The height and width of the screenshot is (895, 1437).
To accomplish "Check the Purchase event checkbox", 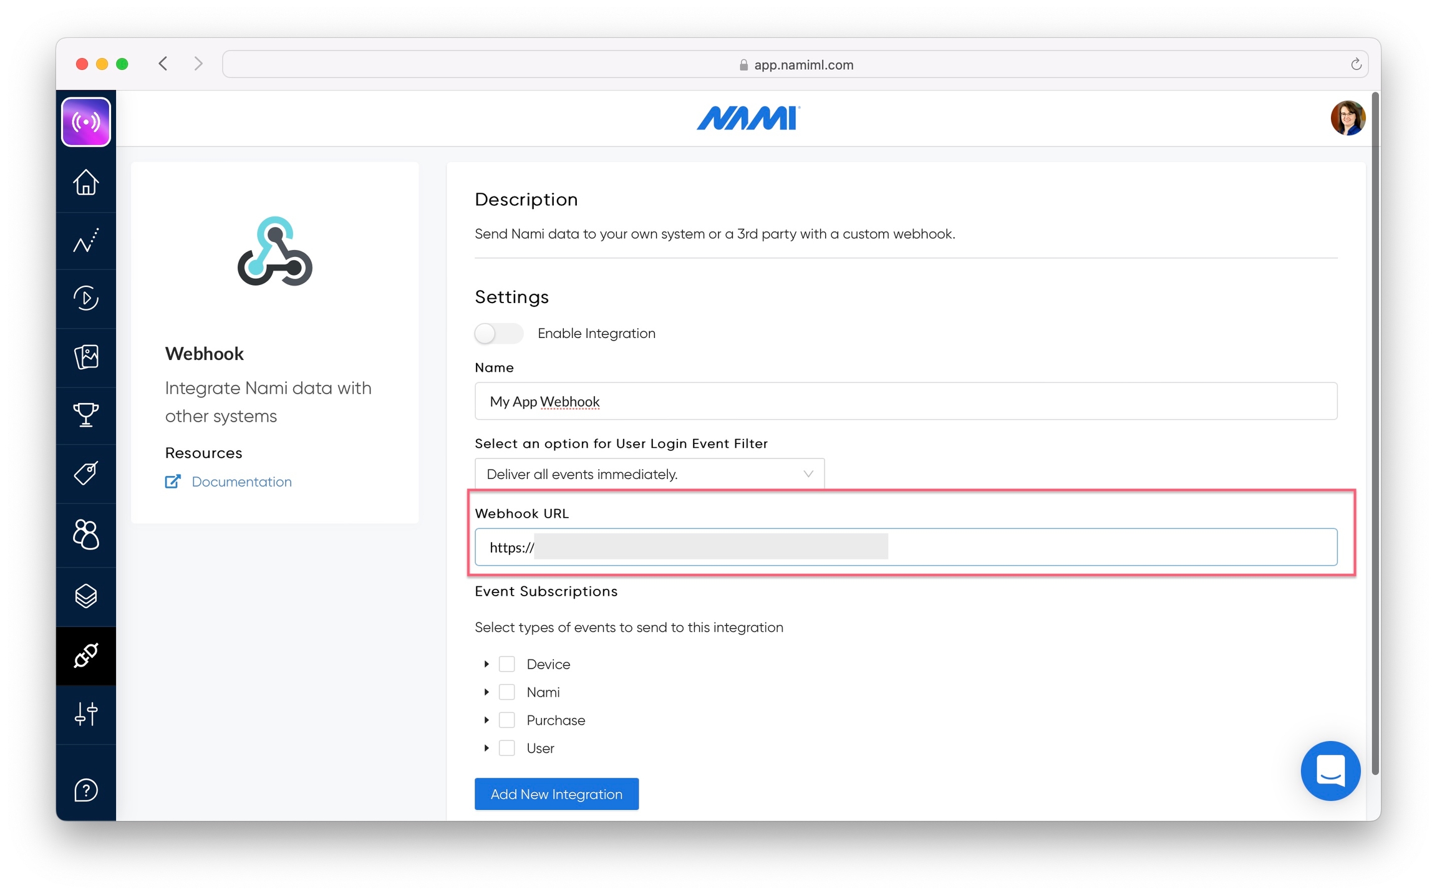I will [507, 720].
